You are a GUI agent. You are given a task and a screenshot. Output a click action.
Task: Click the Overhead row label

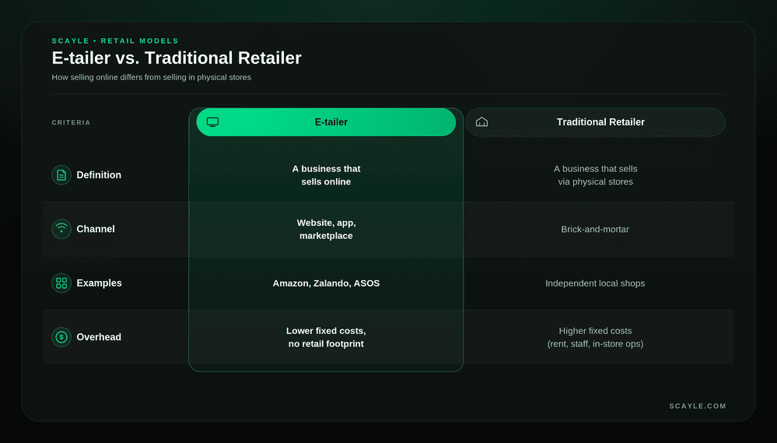click(99, 337)
